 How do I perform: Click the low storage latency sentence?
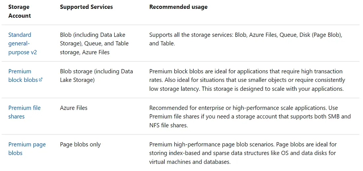(x=175, y=89)
